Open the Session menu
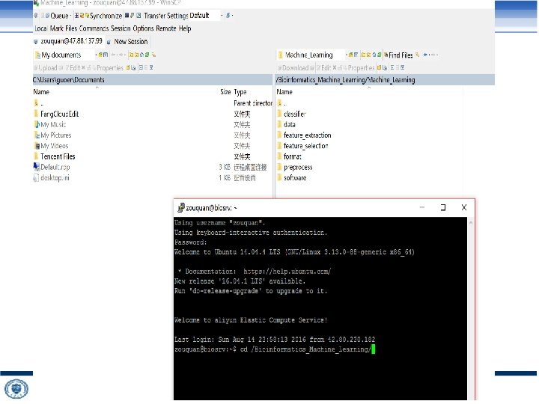 click(121, 28)
